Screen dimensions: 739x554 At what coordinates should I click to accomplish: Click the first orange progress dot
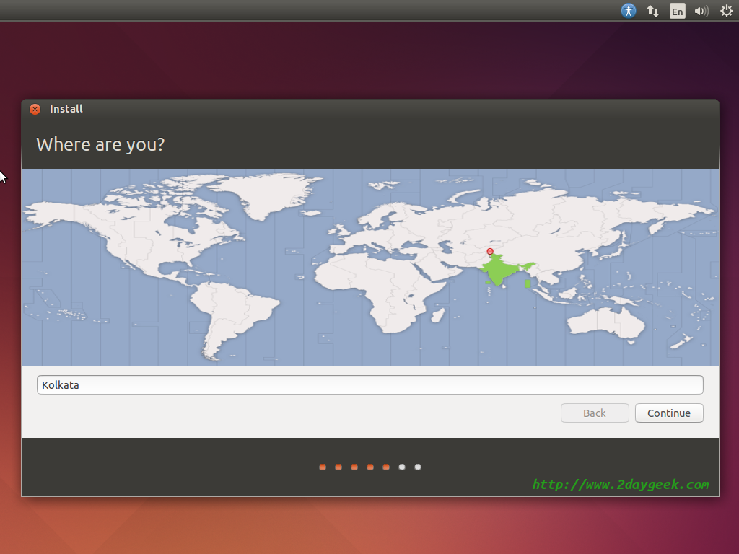[323, 467]
